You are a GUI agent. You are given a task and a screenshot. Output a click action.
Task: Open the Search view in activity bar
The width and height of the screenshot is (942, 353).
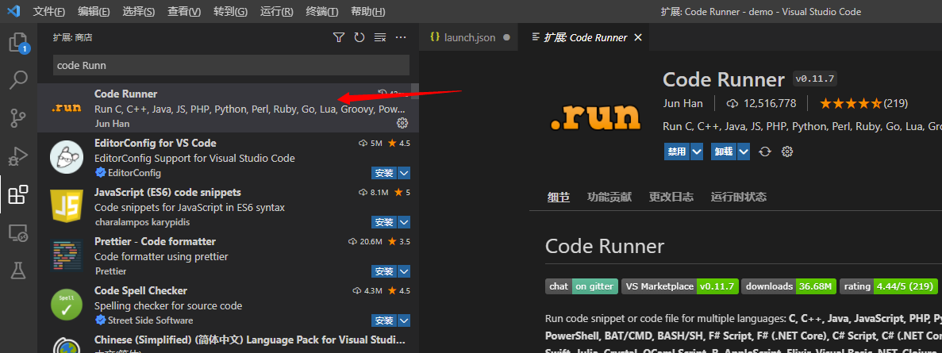click(18, 80)
